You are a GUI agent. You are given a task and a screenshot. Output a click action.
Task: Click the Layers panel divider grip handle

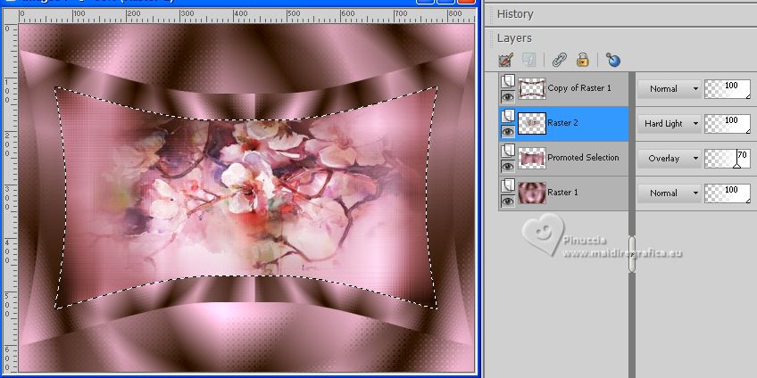(x=631, y=255)
